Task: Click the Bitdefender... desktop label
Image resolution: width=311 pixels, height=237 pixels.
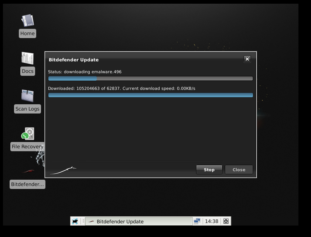Action: click(x=27, y=184)
